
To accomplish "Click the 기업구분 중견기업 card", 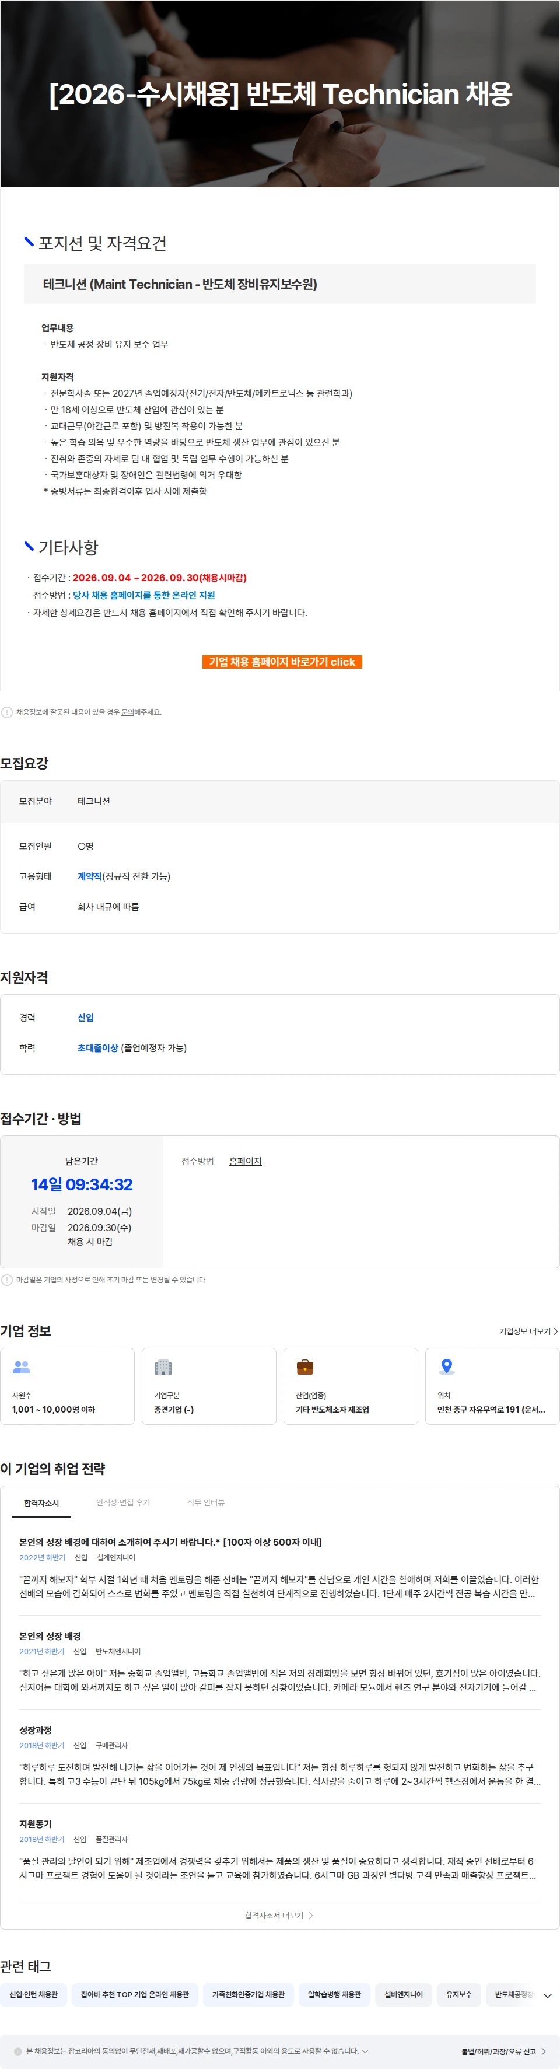I will tap(209, 1386).
